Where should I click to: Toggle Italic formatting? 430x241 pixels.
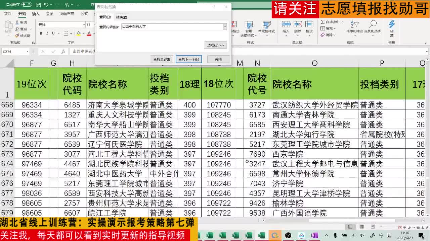47,33
